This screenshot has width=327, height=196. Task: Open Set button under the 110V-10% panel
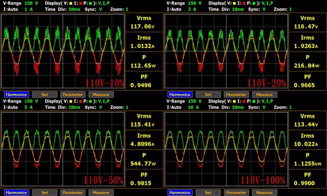(44, 94)
